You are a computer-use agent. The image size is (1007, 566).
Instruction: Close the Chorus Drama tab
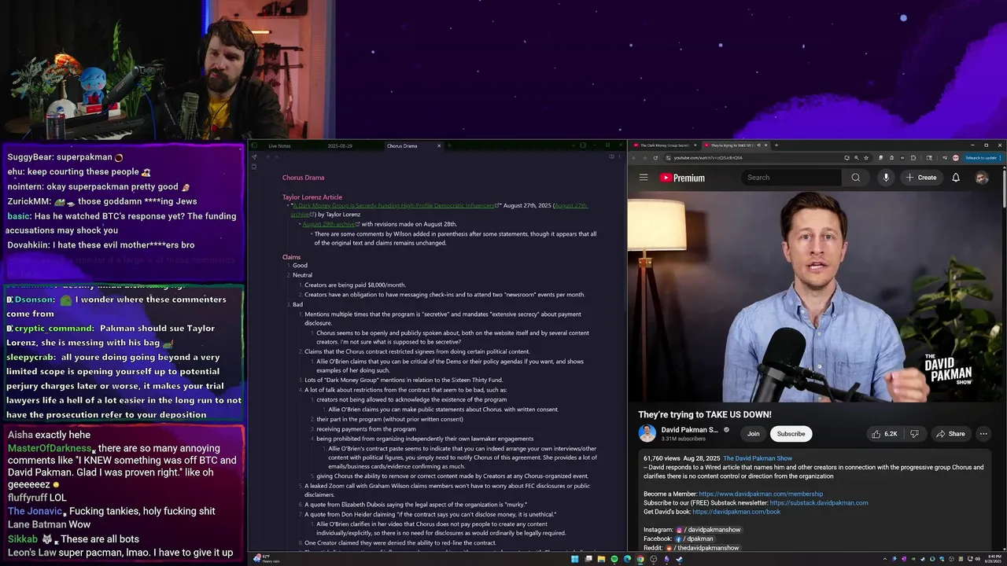(x=439, y=145)
